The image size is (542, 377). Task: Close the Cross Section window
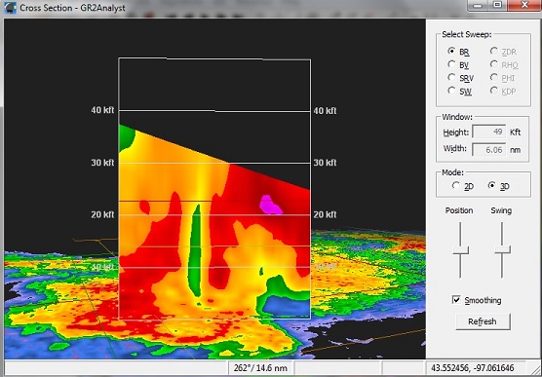(x=524, y=5)
